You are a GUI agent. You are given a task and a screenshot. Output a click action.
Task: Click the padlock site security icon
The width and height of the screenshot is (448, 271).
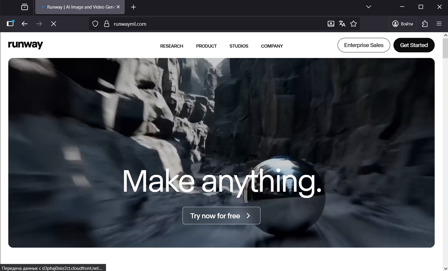[107, 24]
